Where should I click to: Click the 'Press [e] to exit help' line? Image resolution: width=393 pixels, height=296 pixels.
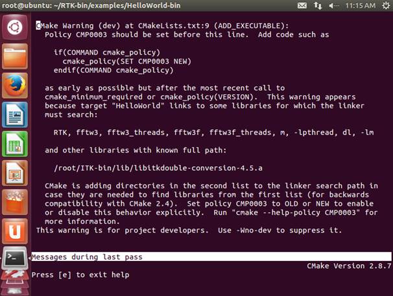(x=80, y=275)
